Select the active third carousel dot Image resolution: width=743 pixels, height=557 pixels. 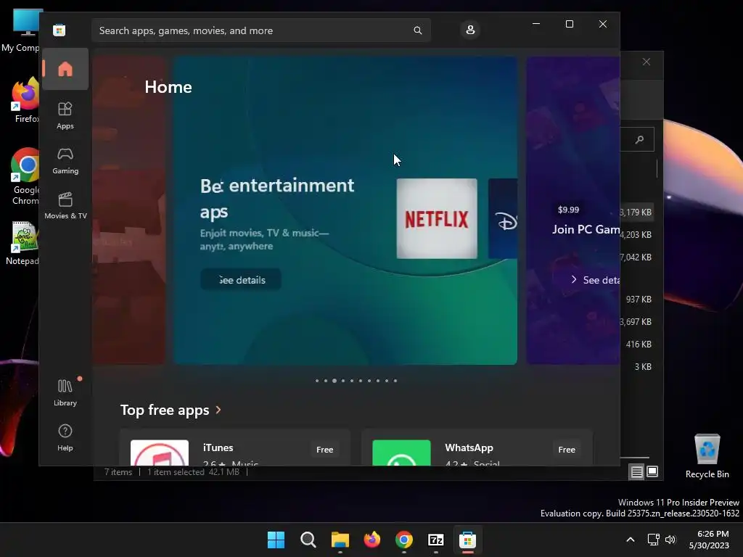click(x=334, y=381)
